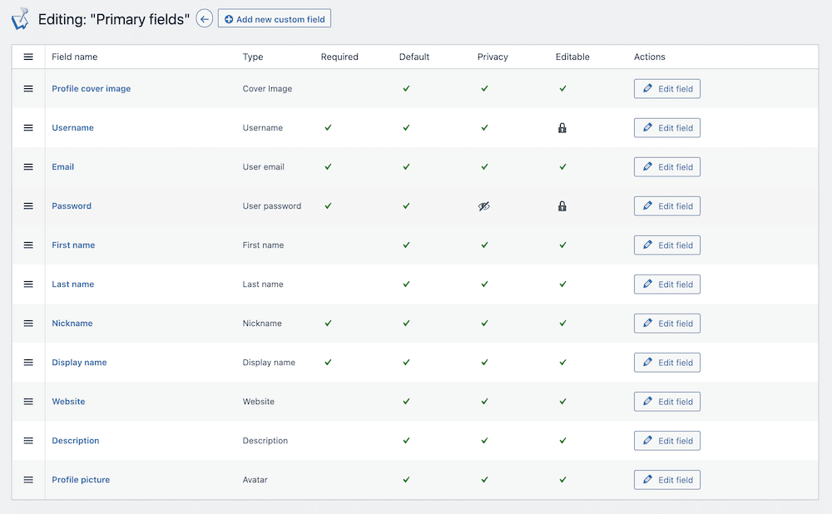The image size is (832, 514).
Task: Click the Type column header
Action: click(x=253, y=57)
